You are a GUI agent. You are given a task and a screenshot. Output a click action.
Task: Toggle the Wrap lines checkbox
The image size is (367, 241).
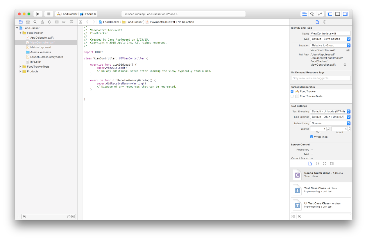click(312, 137)
